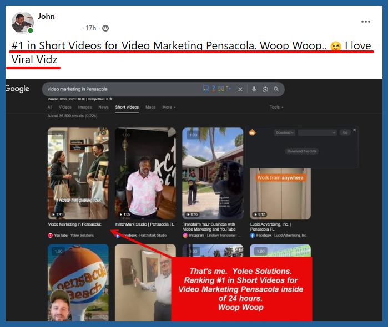The image size is (388, 327).
Task: Expand the More dropdown in search tabs
Action: click(169, 107)
